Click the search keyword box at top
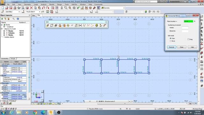Screen dimensions: 204x115 146,2
